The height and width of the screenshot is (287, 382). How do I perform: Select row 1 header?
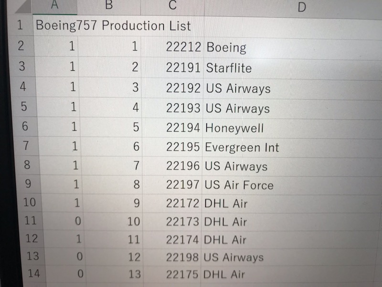21,25
